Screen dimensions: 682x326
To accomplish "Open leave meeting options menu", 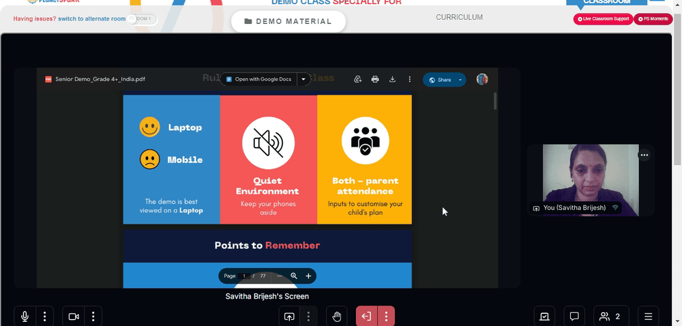I will (386, 316).
